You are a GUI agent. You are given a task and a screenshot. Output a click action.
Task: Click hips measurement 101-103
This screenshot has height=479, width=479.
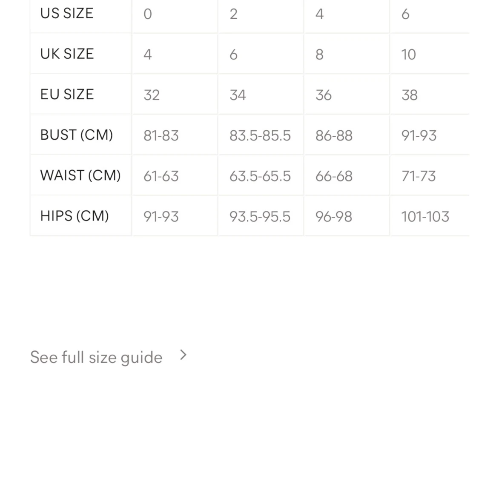pyautogui.click(x=425, y=216)
